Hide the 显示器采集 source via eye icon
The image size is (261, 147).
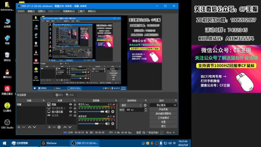tap(70, 112)
